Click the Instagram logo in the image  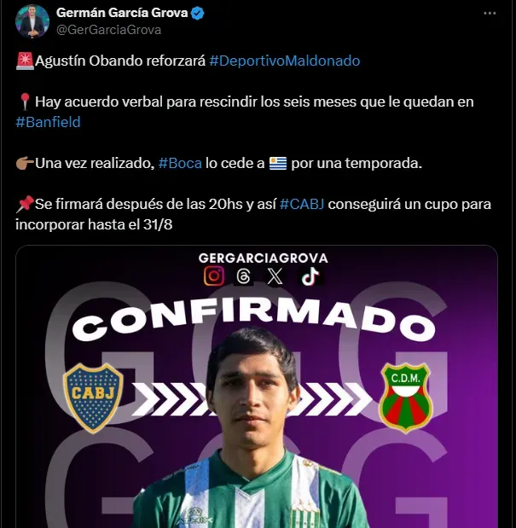[x=214, y=276]
